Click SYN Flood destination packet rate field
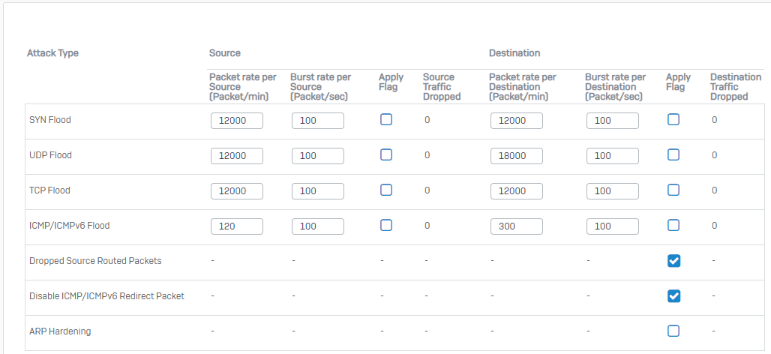771x354 pixels. click(x=516, y=121)
